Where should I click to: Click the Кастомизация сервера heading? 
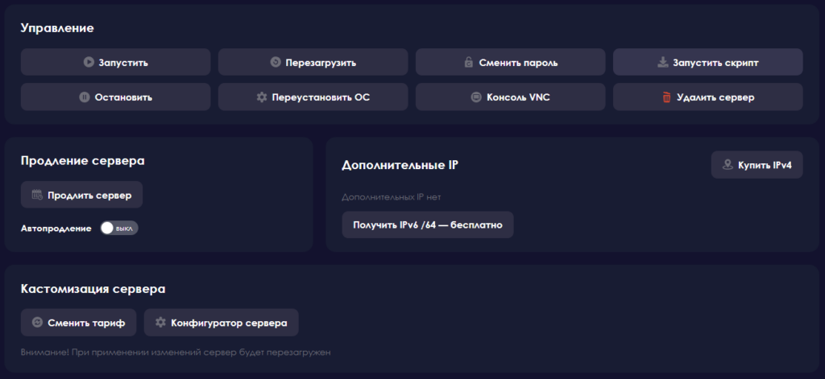click(93, 289)
